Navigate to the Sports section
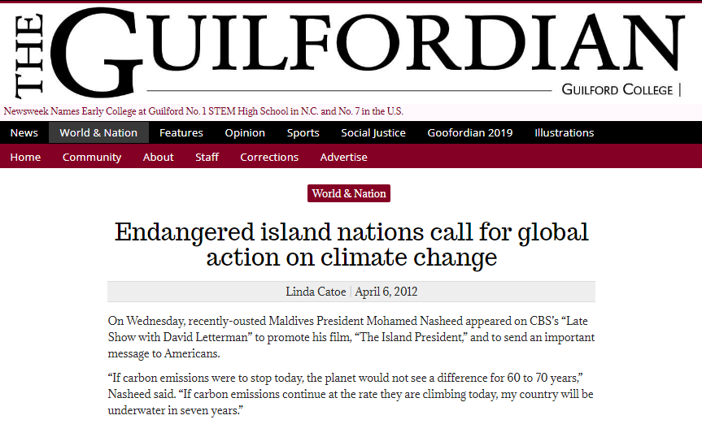This screenshot has height=424, width=702. click(x=303, y=133)
